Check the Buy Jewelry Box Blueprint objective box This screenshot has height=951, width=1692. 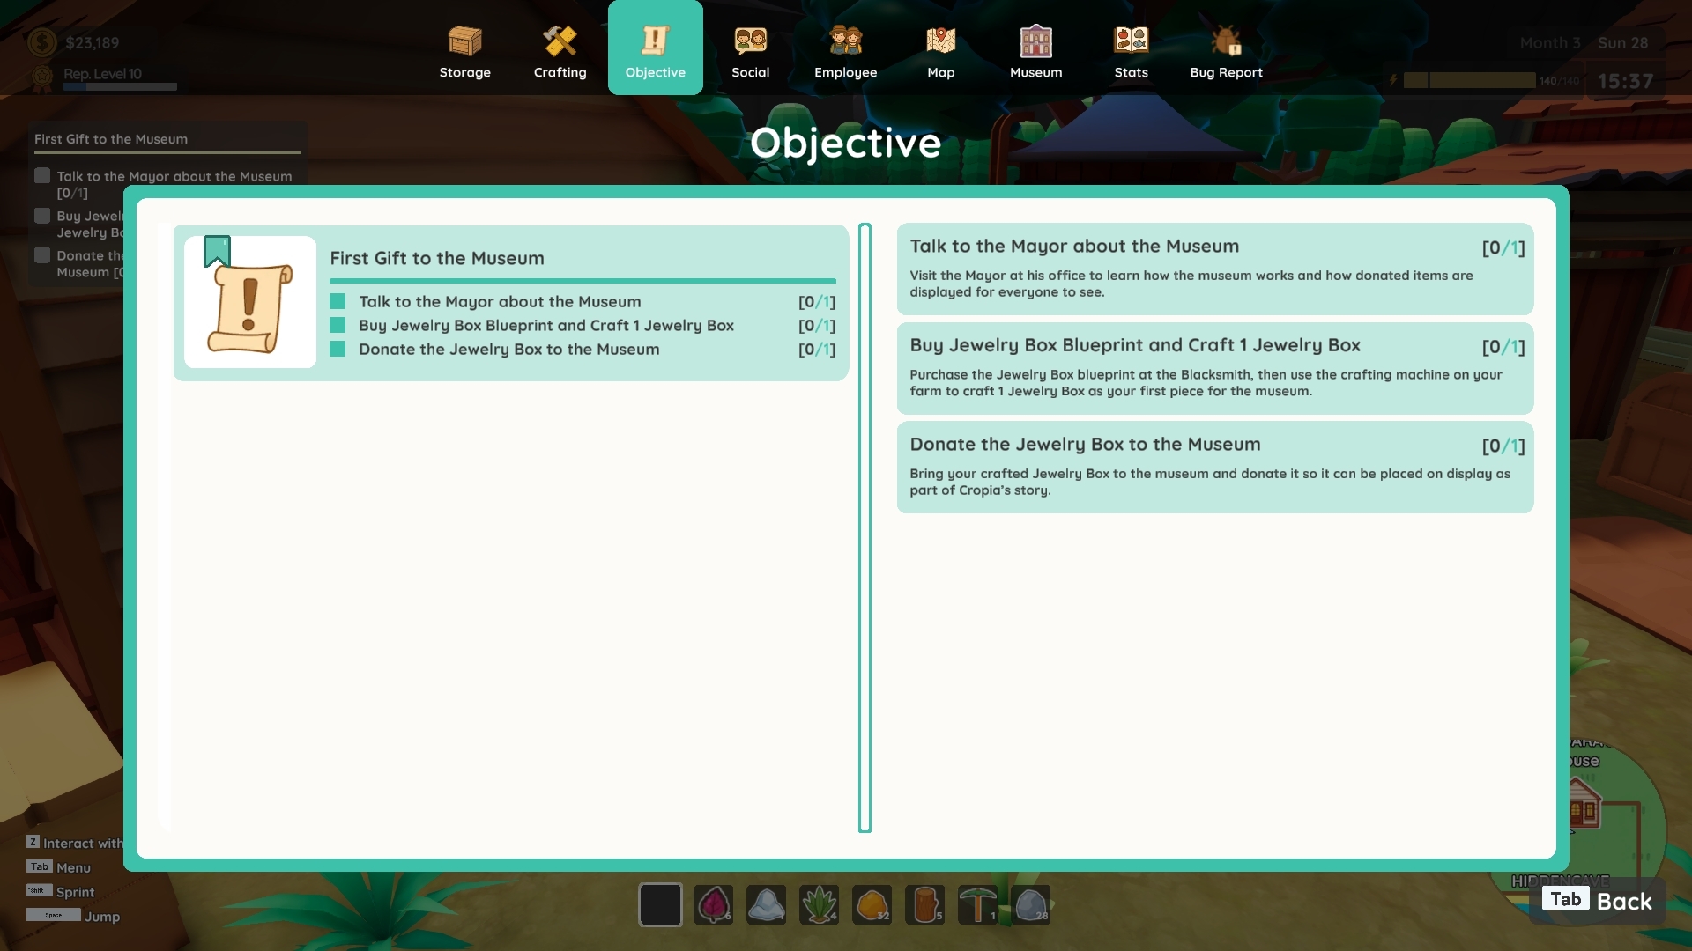pyautogui.click(x=338, y=325)
